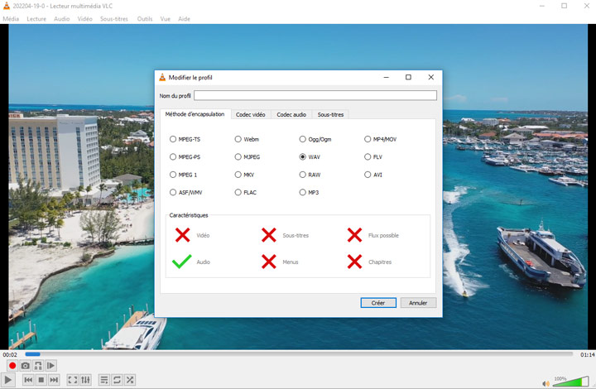This screenshot has width=596, height=389.
Task: Enable shuffle random playback
Action: [x=130, y=380]
